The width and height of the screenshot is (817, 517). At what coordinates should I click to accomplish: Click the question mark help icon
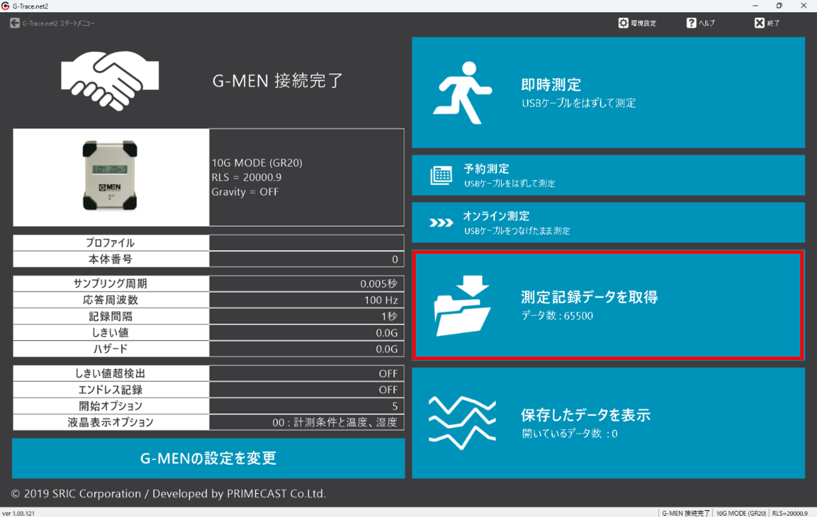point(691,23)
